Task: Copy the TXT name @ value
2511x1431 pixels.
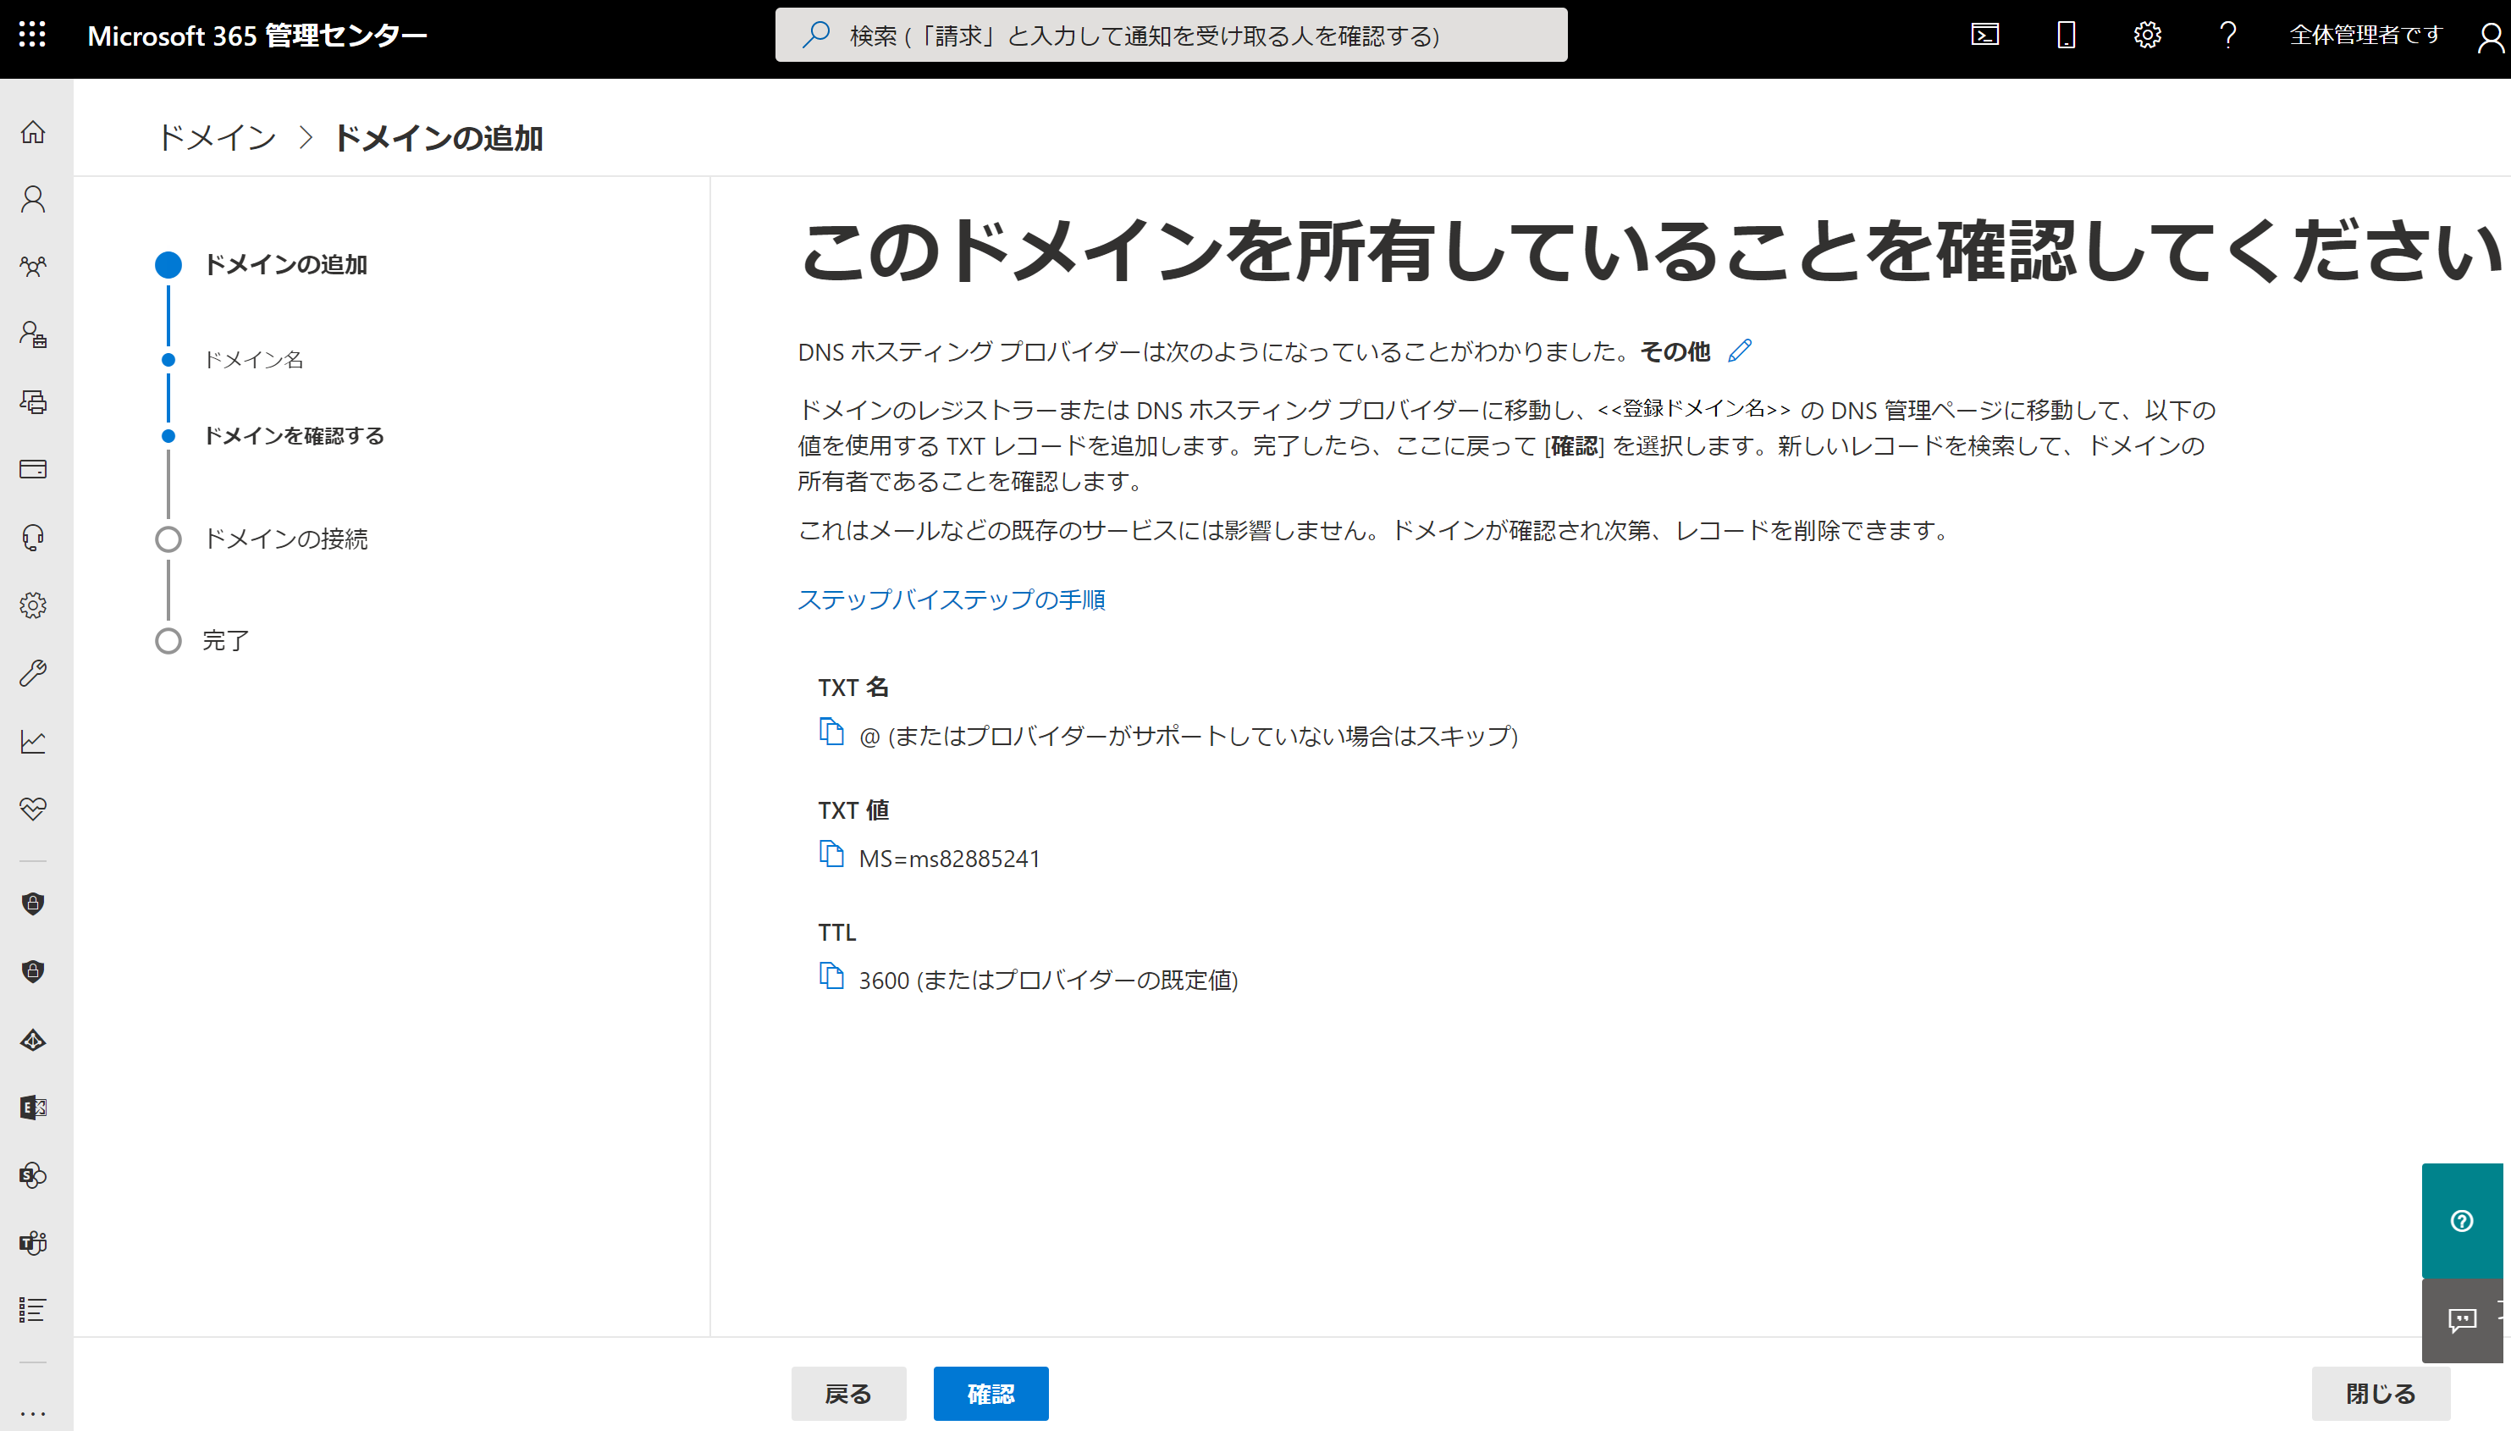Action: click(831, 732)
